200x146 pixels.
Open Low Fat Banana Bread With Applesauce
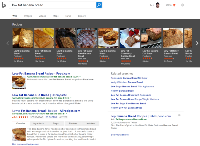[131, 95]
